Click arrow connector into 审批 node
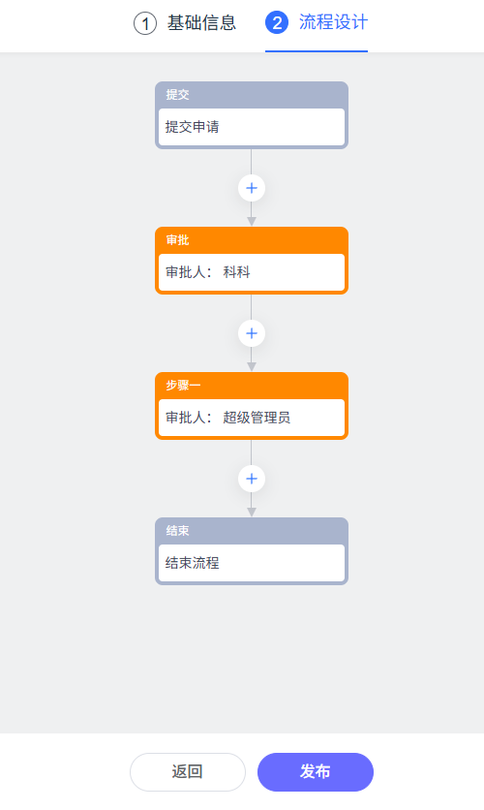The image size is (484, 810). (252, 221)
